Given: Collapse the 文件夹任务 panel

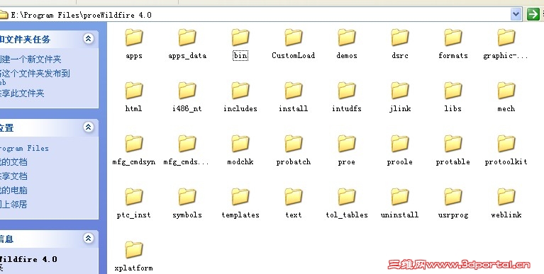Looking at the screenshot, I should [x=89, y=38].
